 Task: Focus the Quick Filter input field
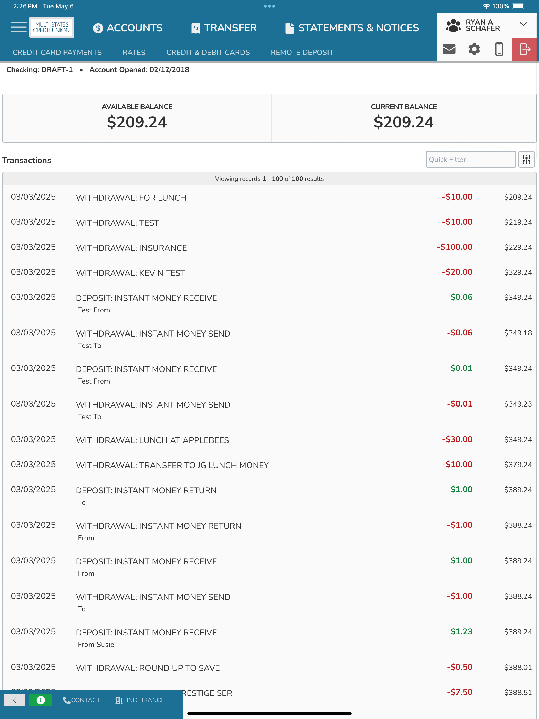click(x=471, y=159)
